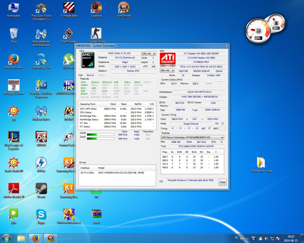Click the Interface column header in Drives
Viewport: 304px width, 243px height.
click(x=88, y=168)
